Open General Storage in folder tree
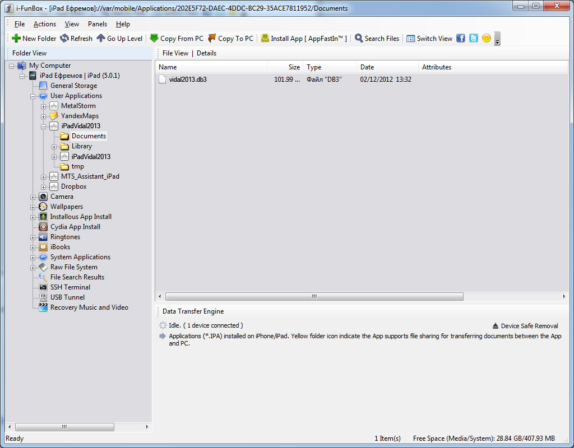574x448 pixels. 73,86
